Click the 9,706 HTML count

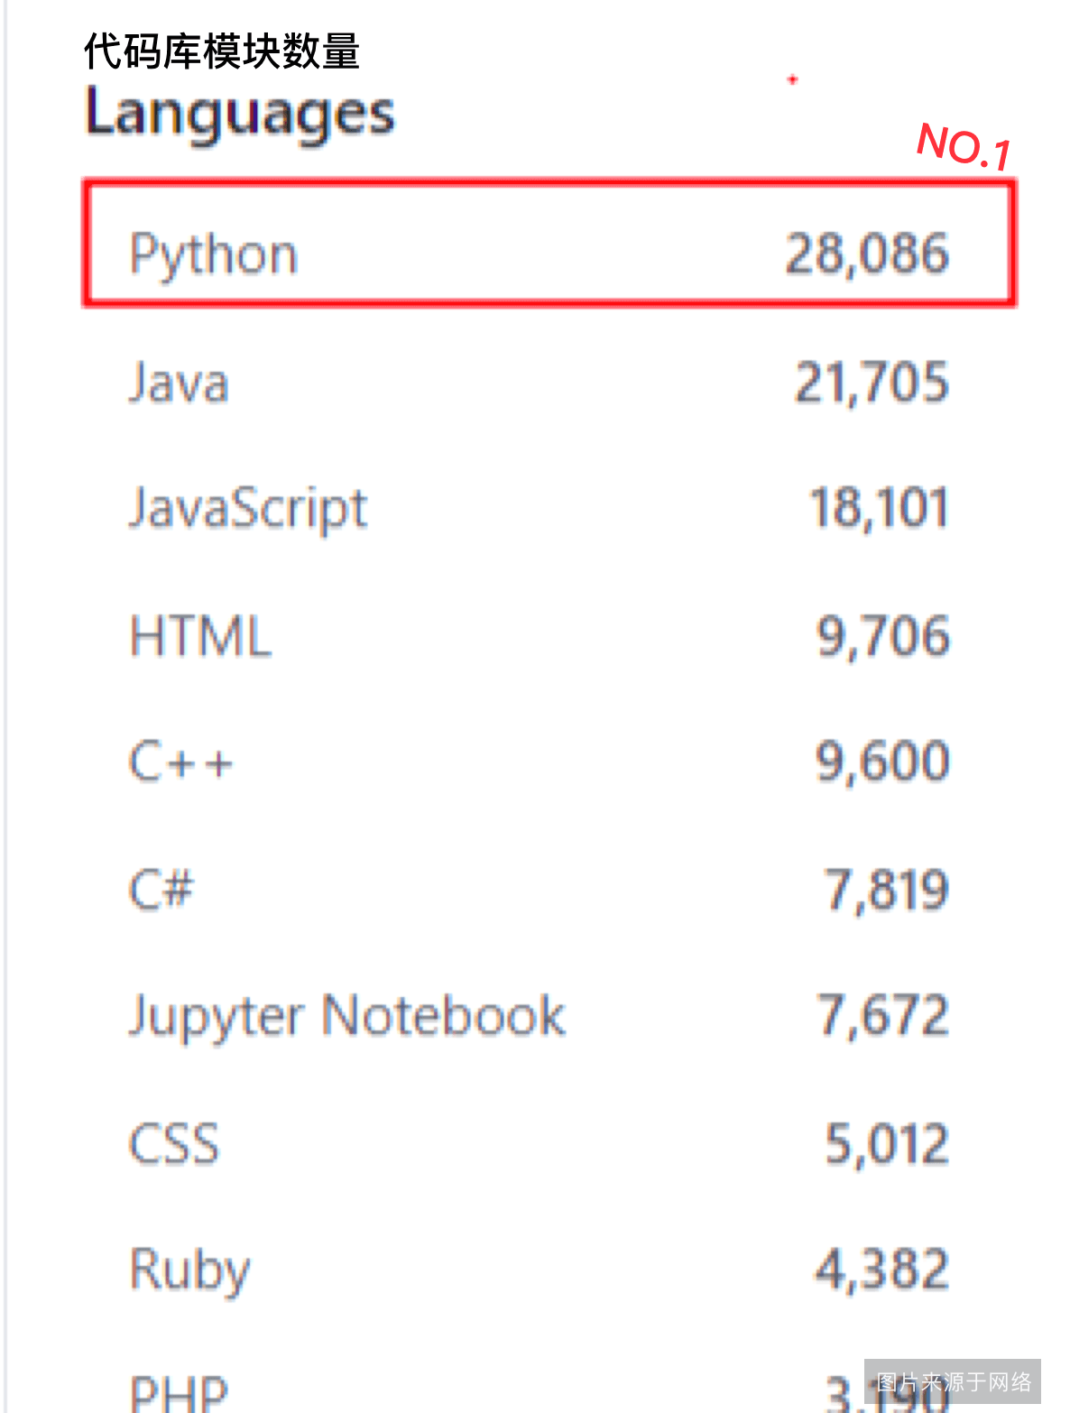coord(883,636)
